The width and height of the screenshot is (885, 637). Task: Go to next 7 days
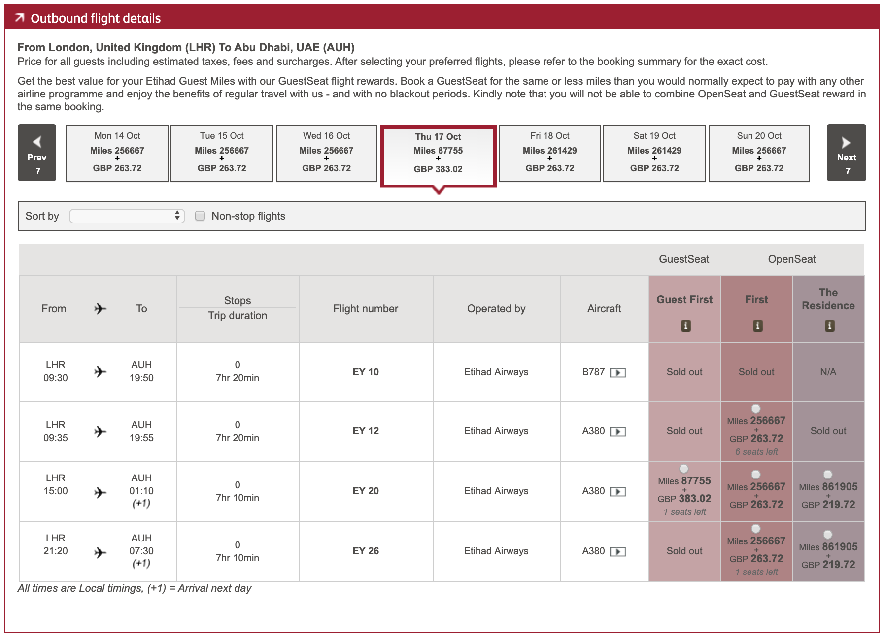[x=846, y=153]
